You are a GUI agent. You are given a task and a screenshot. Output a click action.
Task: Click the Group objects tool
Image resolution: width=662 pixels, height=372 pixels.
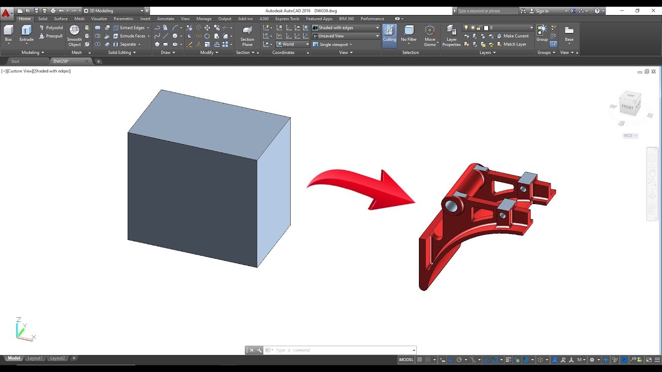coord(542,33)
